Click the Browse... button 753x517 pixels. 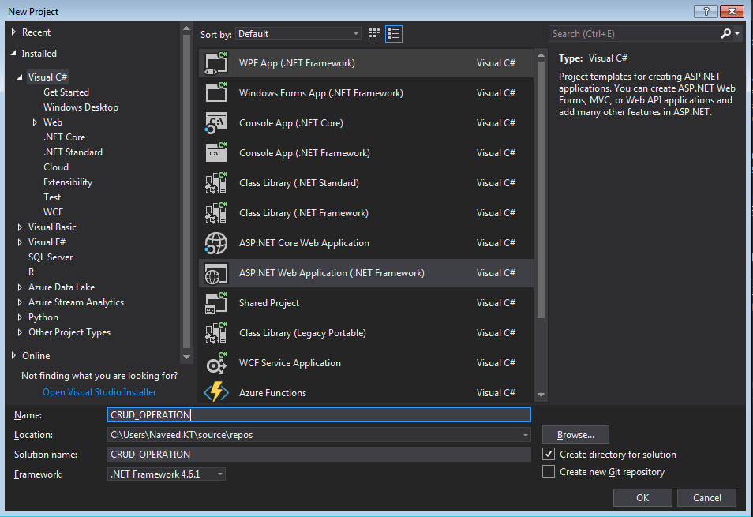575,435
